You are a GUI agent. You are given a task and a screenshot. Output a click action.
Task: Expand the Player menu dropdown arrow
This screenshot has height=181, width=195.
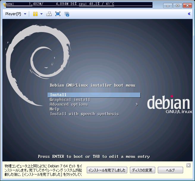(25, 14)
